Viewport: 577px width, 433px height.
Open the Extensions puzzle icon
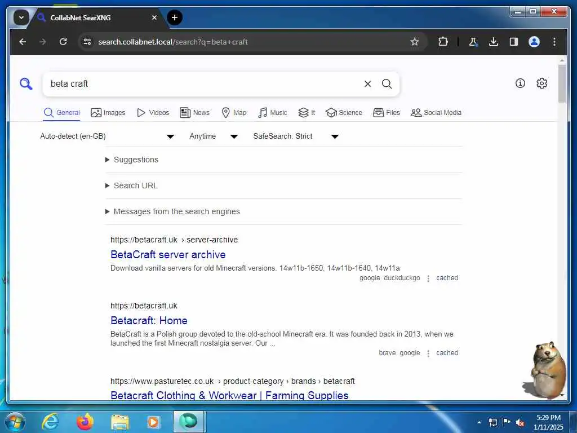443,42
